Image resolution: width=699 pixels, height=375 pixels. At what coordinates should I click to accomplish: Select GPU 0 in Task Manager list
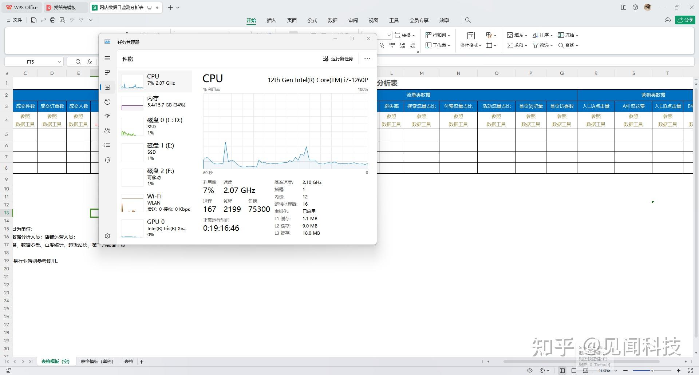pos(155,228)
